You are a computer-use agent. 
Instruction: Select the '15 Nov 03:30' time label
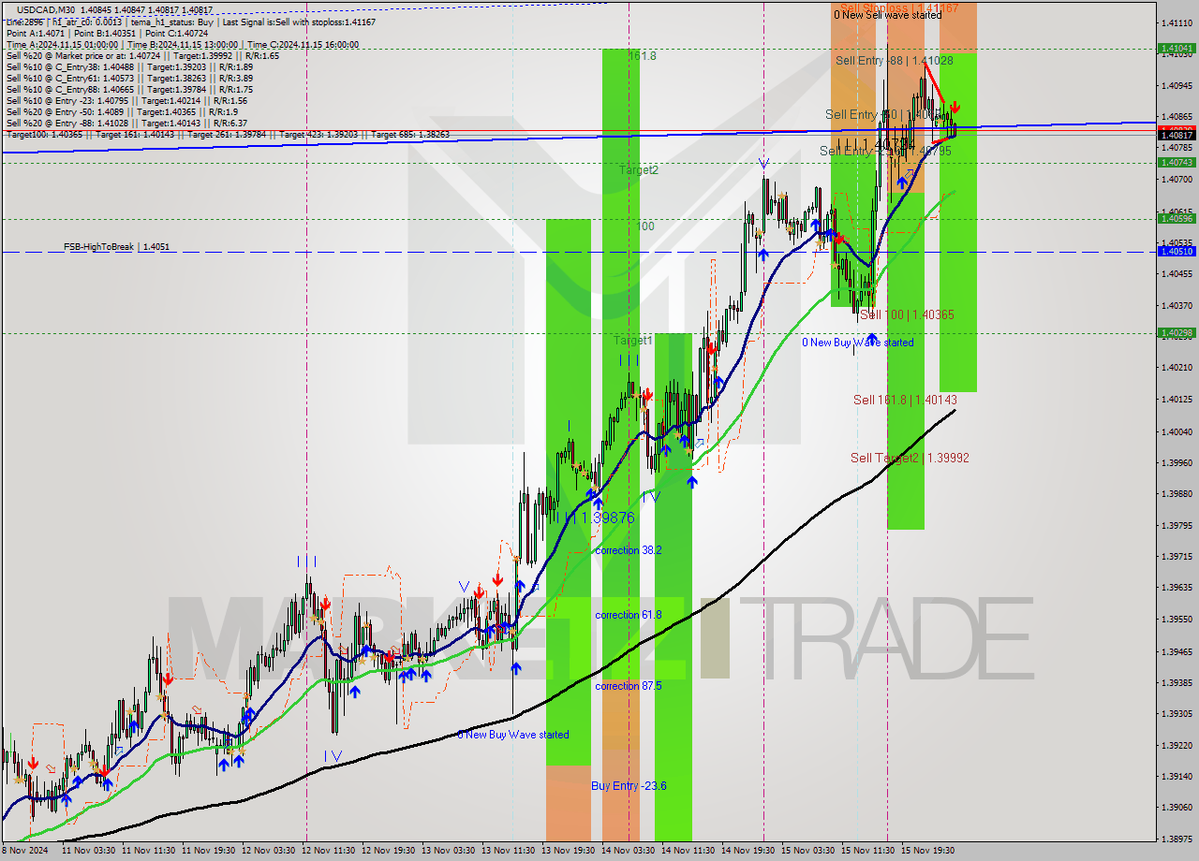[807, 851]
